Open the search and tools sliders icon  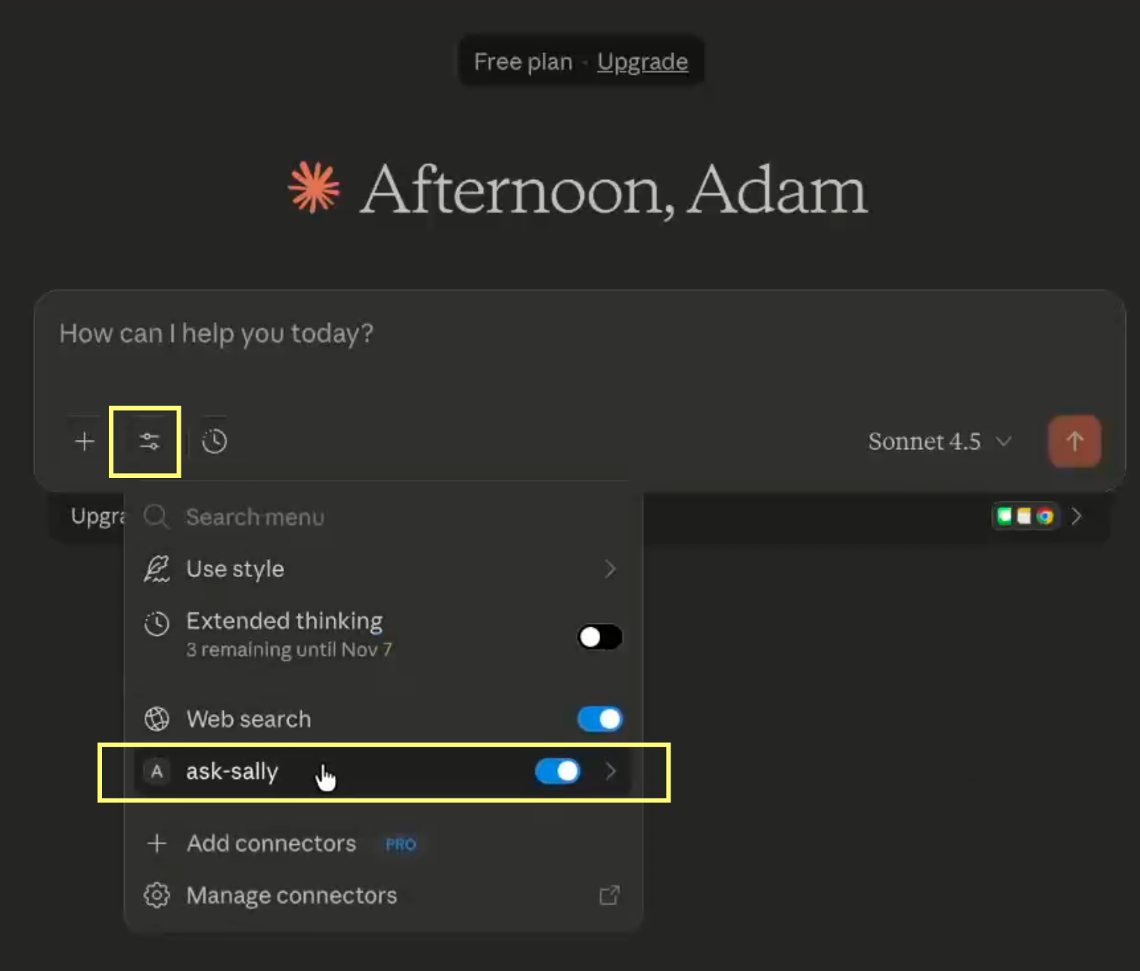coord(149,442)
